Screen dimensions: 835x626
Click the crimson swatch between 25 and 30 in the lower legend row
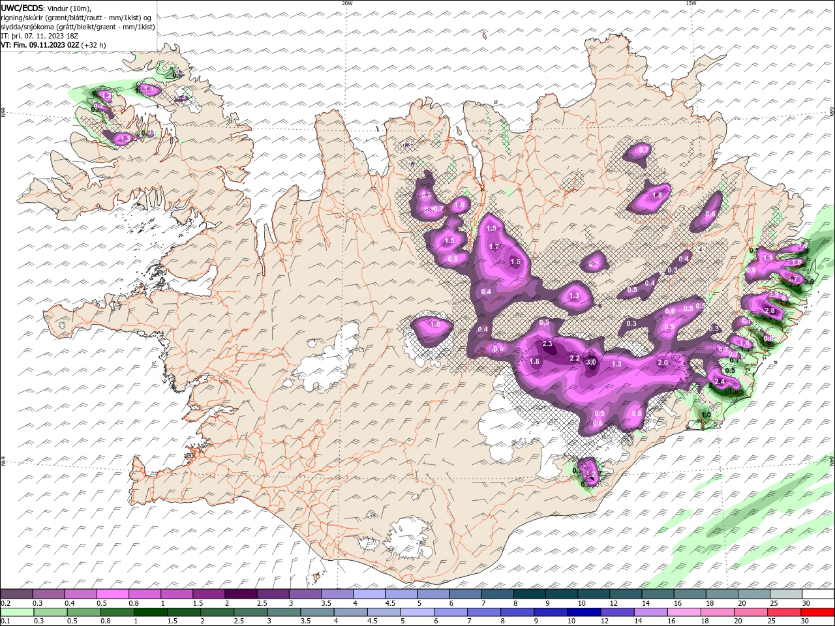(x=785, y=612)
